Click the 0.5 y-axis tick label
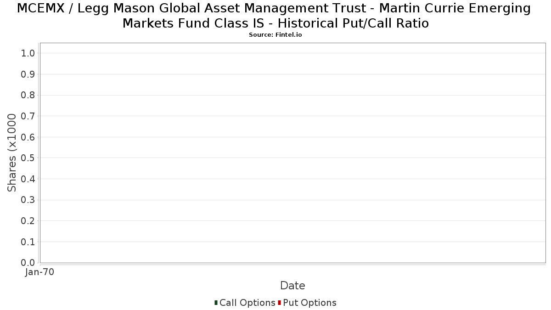Screen dimensions: 551x310 coord(28,158)
